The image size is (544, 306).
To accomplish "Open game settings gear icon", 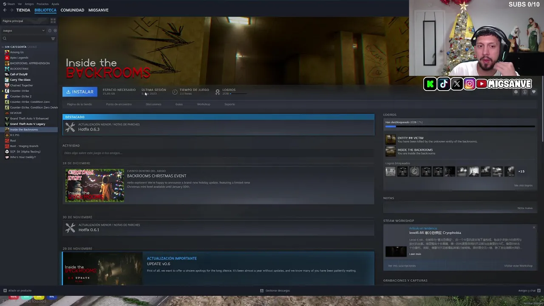I will pos(516,92).
